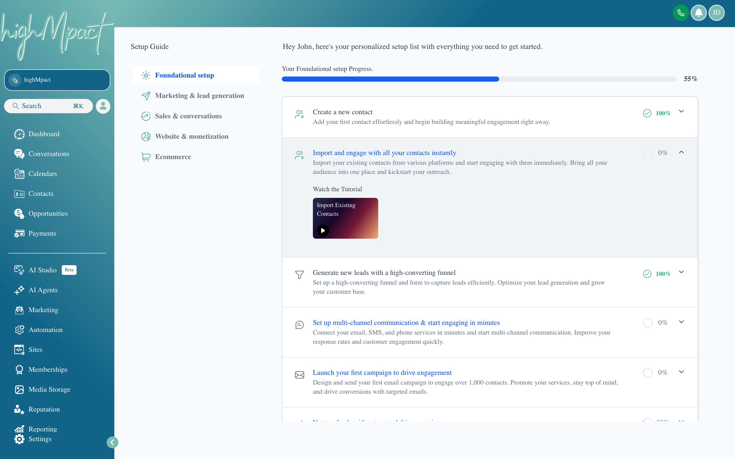The height and width of the screenshot is (459, 735).
Task: Open Sites in sidebar
Action: click(x=28, y=350)
